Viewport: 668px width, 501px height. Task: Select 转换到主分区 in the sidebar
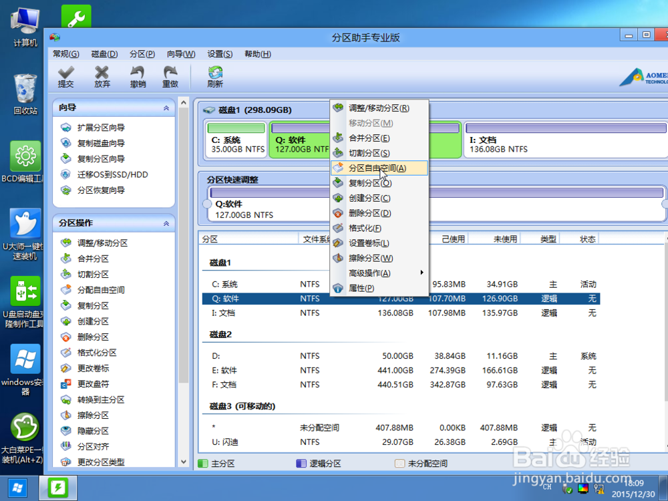pyautogui.click(x=100, y=399)
